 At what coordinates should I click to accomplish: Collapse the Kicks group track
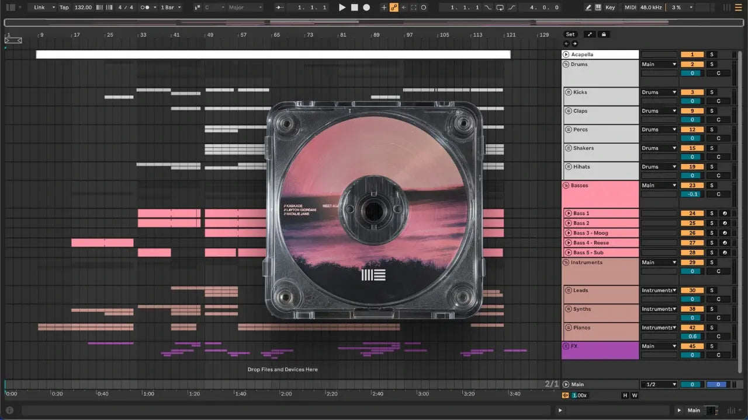[x=569, y=92]
